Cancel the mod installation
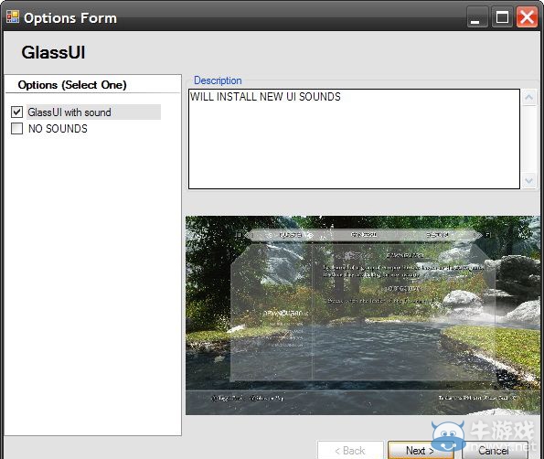The height and width of the screenshot is (459, 544). [x=494, y=451]
